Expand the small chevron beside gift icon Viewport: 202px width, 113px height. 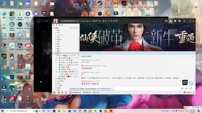point(193,88)
